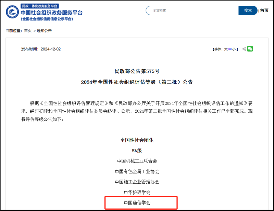This screenshot has width=274, height=211.
Task: Set font size to medium (中)
Action: click(x=230, y=49)
